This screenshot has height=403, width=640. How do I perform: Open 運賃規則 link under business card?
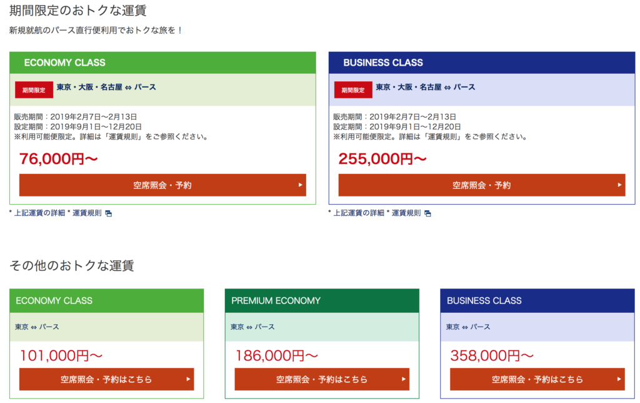click(406, 213)
